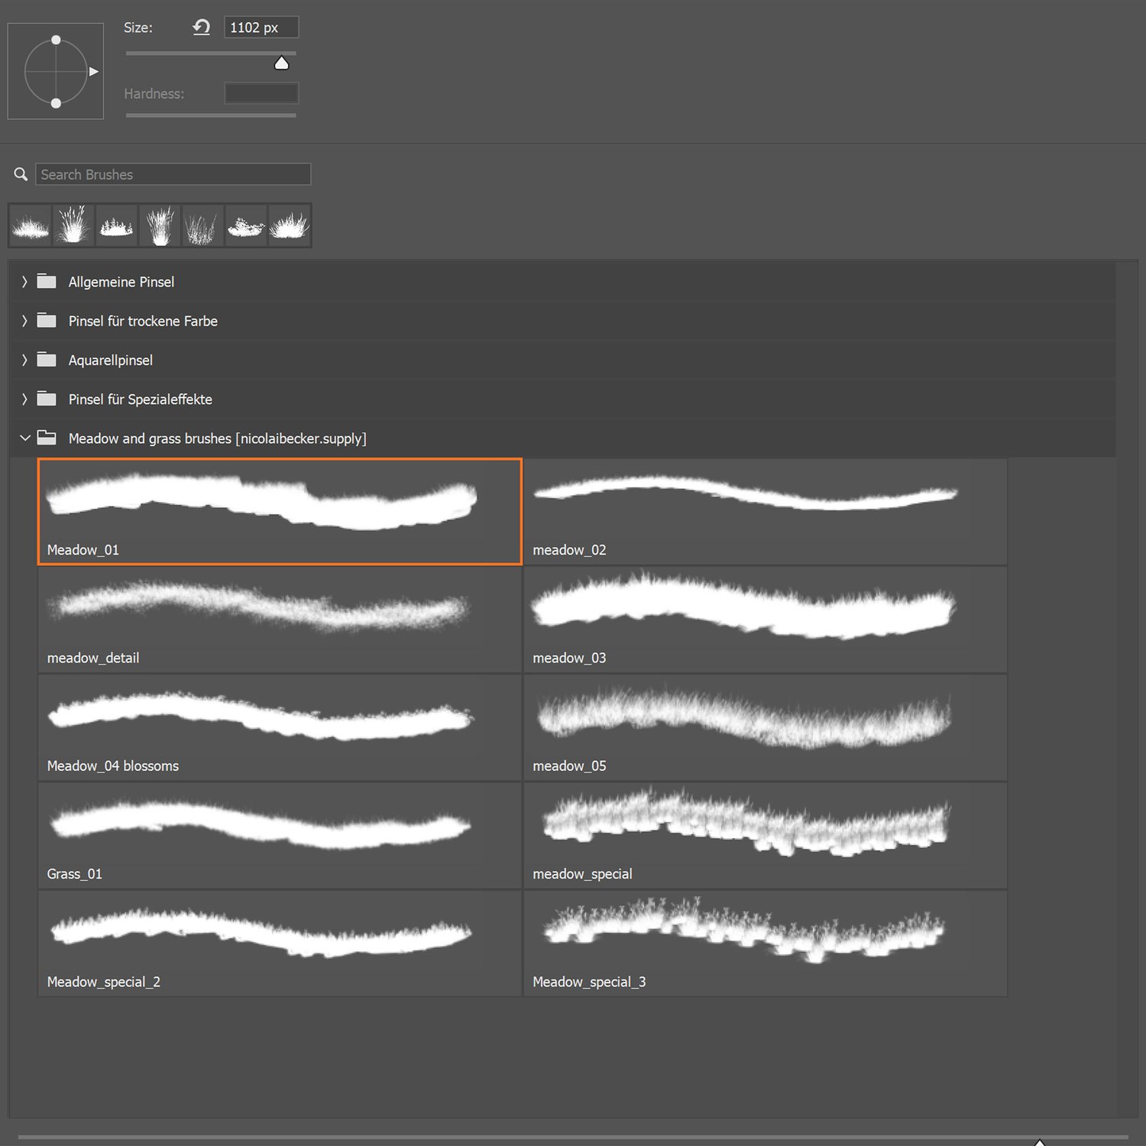Click the search magnifier icon
This screenshot has width=1146, height=1146.
click(21, 174)
